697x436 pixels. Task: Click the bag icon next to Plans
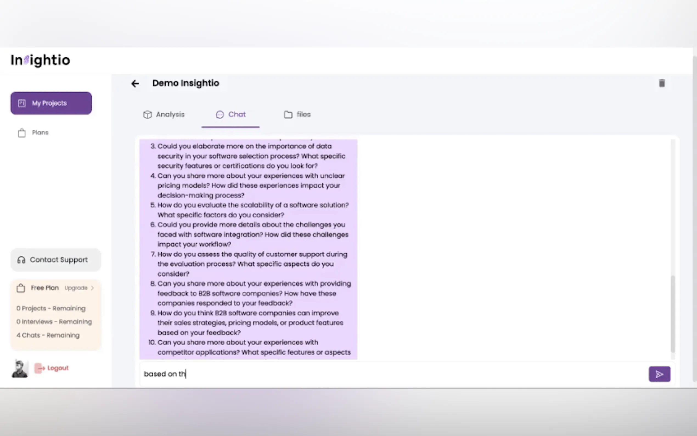(x=21, y=133)
